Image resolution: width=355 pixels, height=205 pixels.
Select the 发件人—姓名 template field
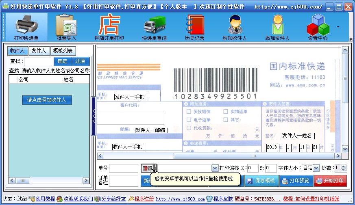coord(298,136)
